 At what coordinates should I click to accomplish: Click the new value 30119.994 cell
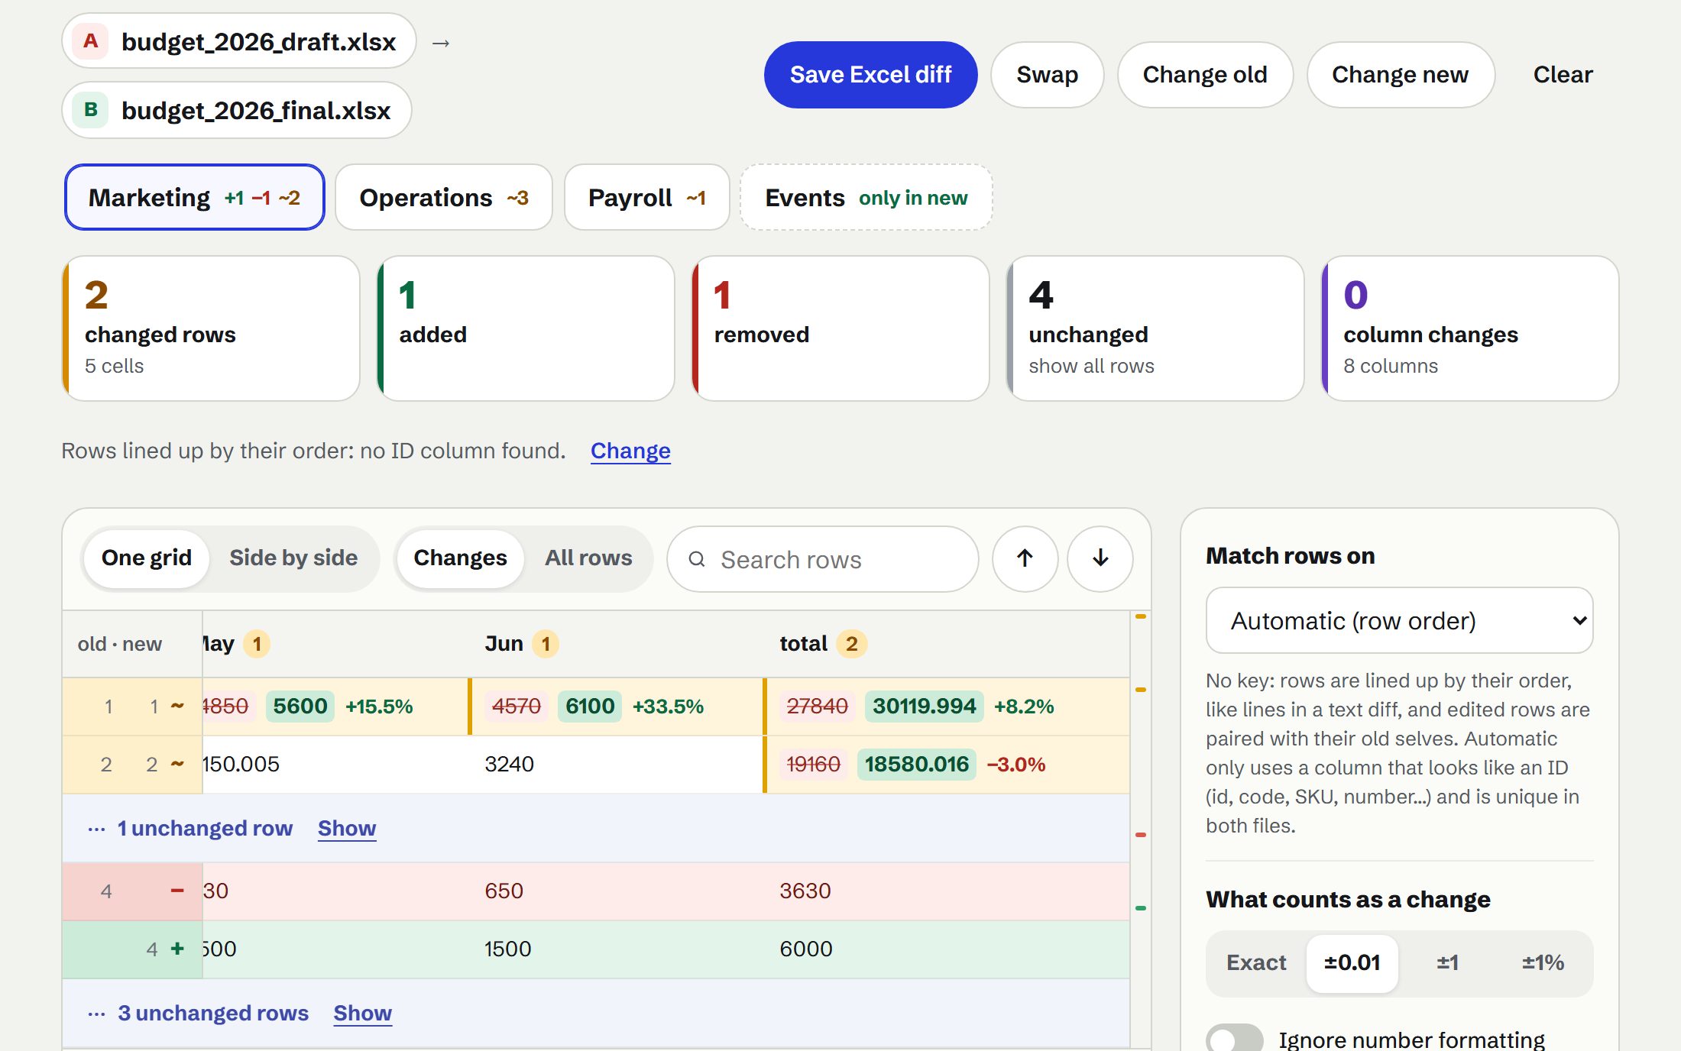click(x=924, y=706)
